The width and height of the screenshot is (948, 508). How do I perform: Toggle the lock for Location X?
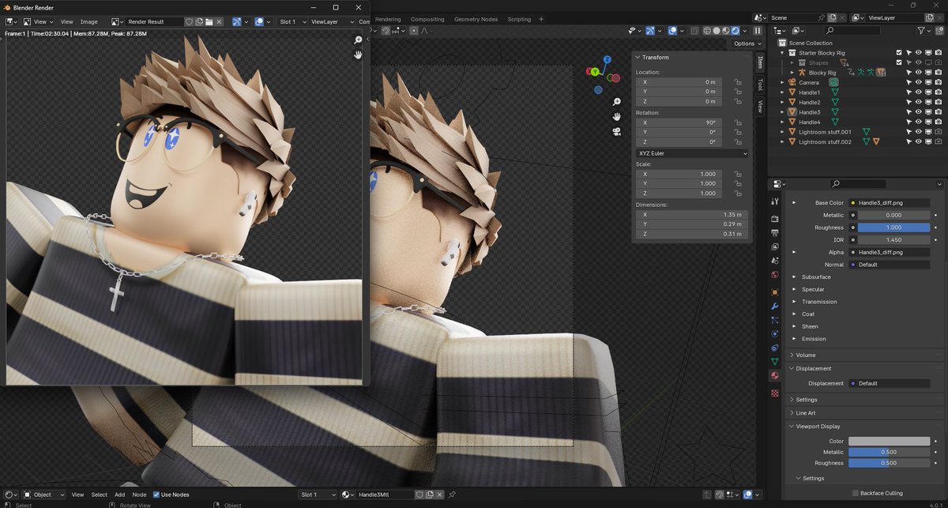click(737, 81)
